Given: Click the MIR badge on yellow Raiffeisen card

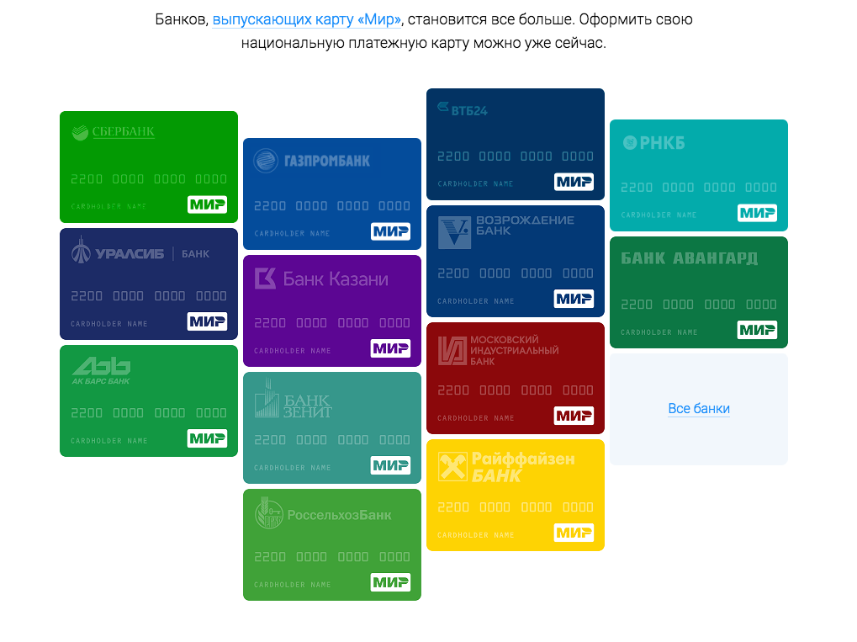Looking at the screenshot, I should pyautogui.click(x=574, y=533).
